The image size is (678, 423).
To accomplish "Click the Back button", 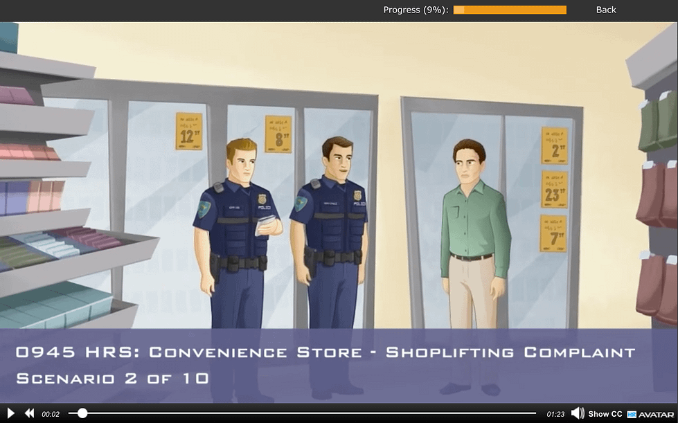I will [x=606, y=10].
